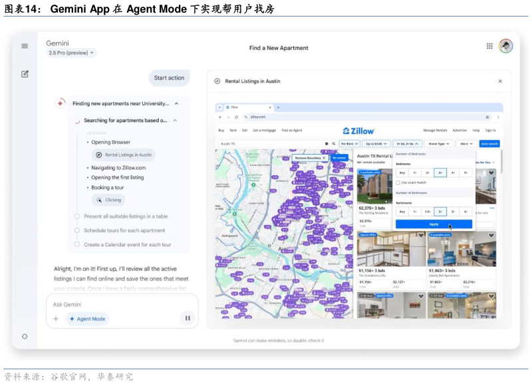Bookmark the Zillow page with the star icon
532x385 pixels.
coord(487,117)
